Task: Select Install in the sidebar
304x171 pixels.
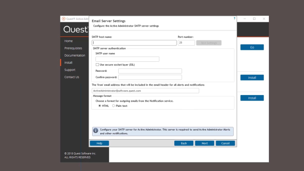Action: coord(68,62)
